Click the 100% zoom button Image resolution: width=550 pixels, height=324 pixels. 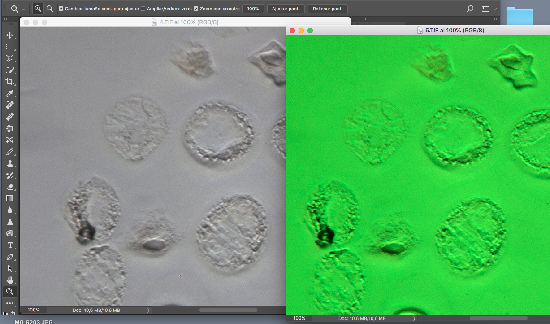point(253,9)
